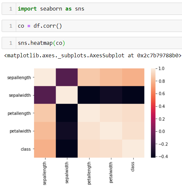182x190 pixels.
Task: Click the heatmap cell class row, class column
Action: (133, 149)
